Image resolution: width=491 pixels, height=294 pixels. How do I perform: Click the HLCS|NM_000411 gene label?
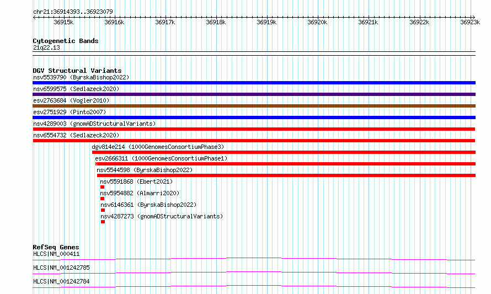[x=56, y=254]
